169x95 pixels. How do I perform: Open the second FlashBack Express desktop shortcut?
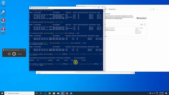pyautogui.click(x=3, y=31)
